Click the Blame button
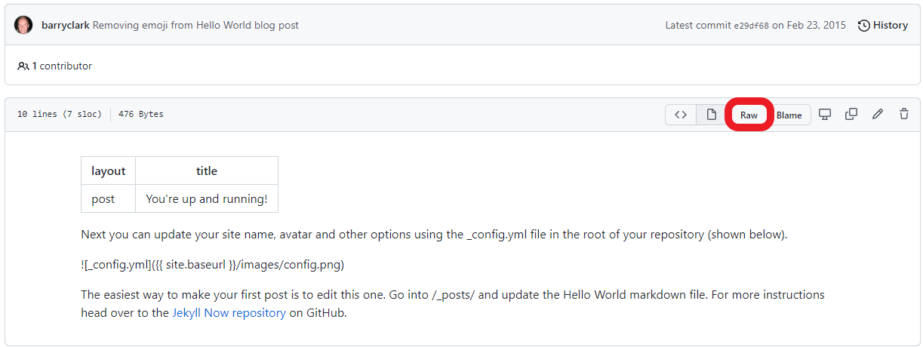The width and height of the screenshot is (923, 347). (789, 115)
